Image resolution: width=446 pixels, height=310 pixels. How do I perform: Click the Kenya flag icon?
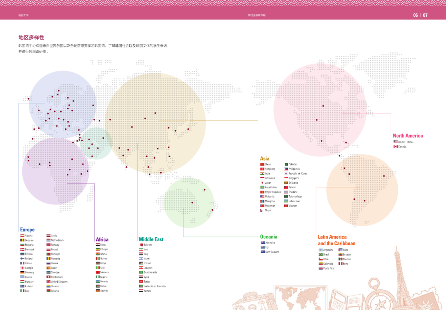point(97,263)
